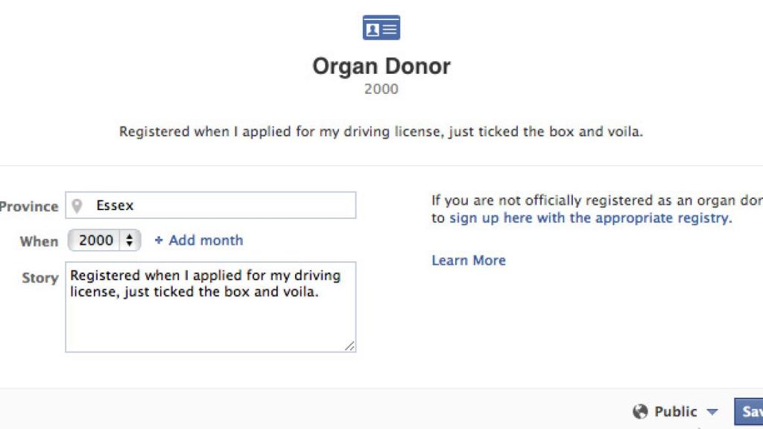Screen dimensions: 763x429
Task: Expand the privacy selector labeled Public
Action: point(674,411)
